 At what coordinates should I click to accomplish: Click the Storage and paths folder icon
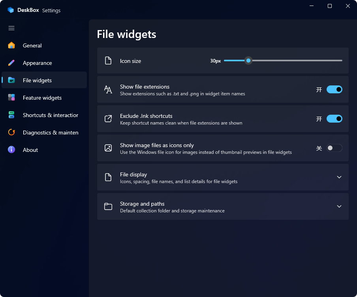click(x=108, y=206)
